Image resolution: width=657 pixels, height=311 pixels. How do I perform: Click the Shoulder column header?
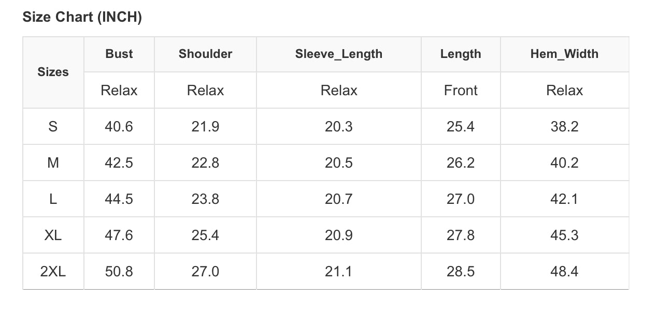[x=205, y=54]
